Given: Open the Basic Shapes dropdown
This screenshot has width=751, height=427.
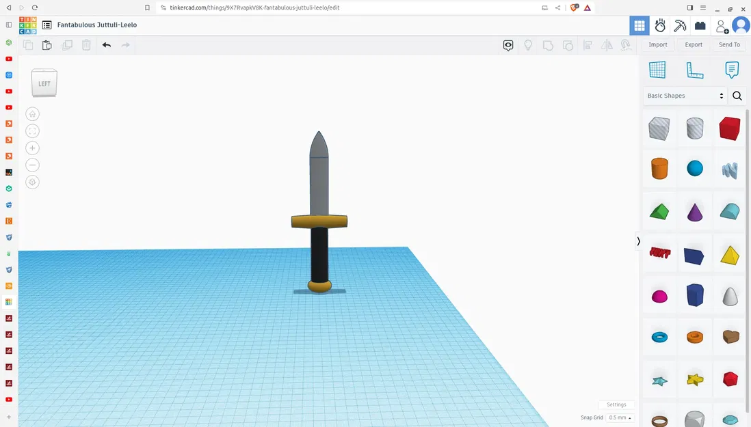Looking at the screenshot, I should [x=684, y=96].
